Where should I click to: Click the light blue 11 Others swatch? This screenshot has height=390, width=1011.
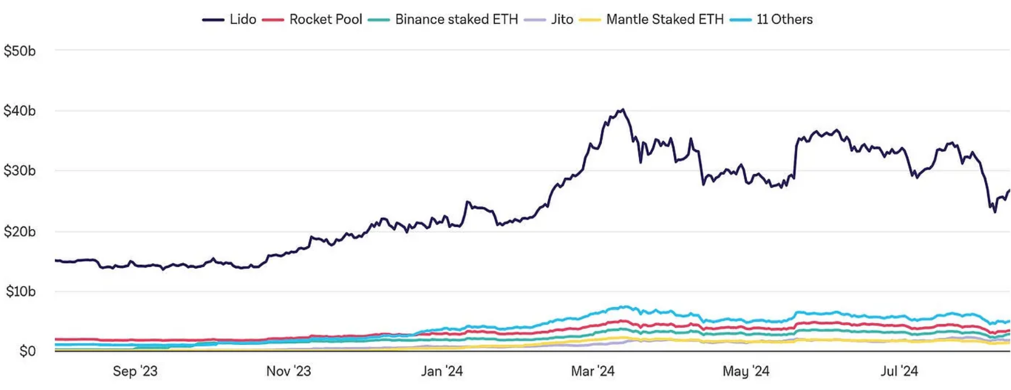740,20
